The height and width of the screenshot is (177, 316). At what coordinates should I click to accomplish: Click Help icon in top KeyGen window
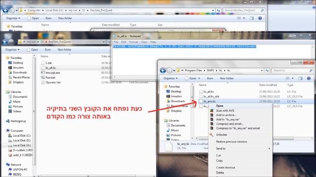[x=260, y=18]
